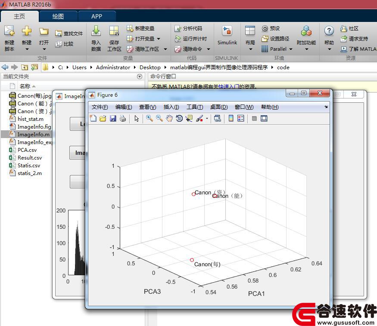Image resolution: width=377 pixels, height=326 pixels.
Task: Click the Insert Legend icon
Action: pos(241,118)
